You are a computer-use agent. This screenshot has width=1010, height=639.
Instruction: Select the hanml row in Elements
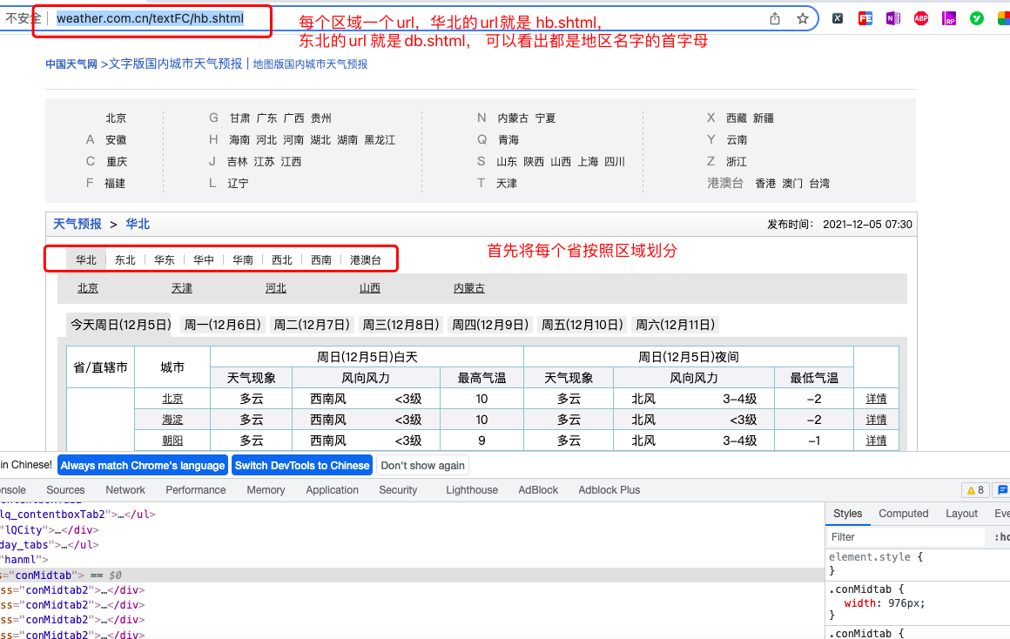[412, 560]
